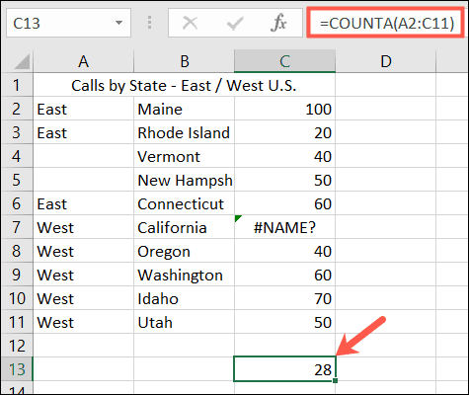
Task: Click the Name Box showing C13
Action: pyautogui.click(x=68, y=23)
